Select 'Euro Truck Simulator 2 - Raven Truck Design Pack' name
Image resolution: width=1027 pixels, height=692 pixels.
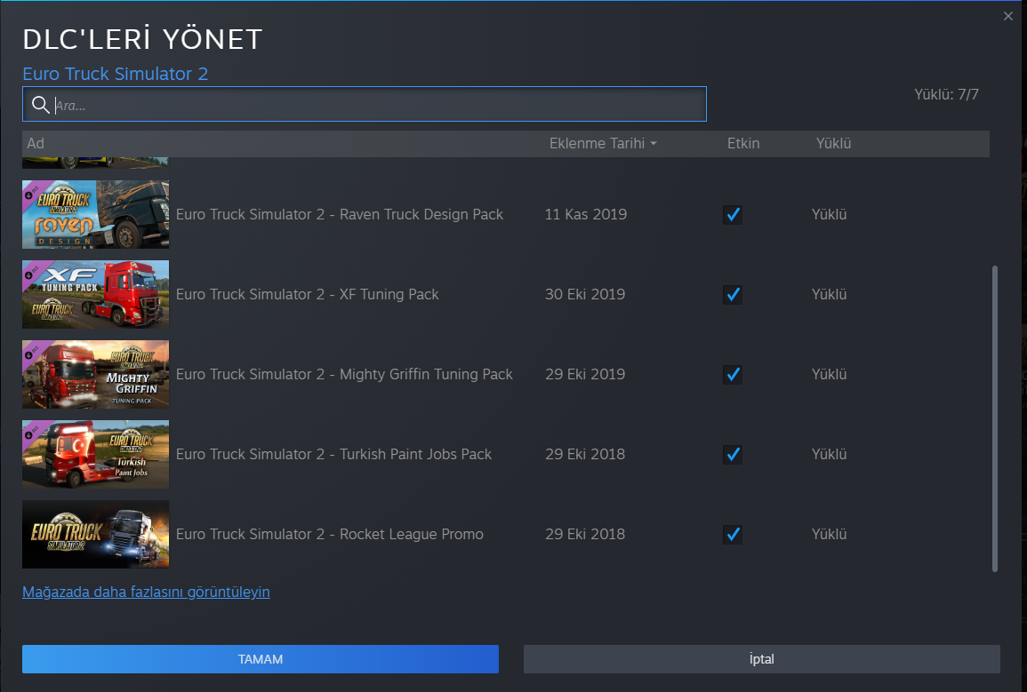click(x=340, y=215)
